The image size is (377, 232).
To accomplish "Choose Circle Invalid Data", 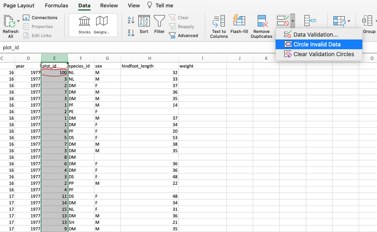I will (319, 44).
